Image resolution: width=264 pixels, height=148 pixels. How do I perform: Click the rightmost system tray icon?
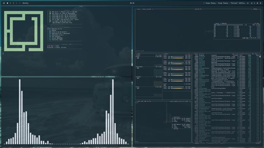[260, 3]
